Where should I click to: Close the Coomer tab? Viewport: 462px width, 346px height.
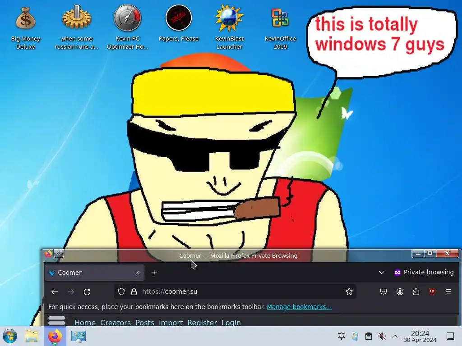137,273
